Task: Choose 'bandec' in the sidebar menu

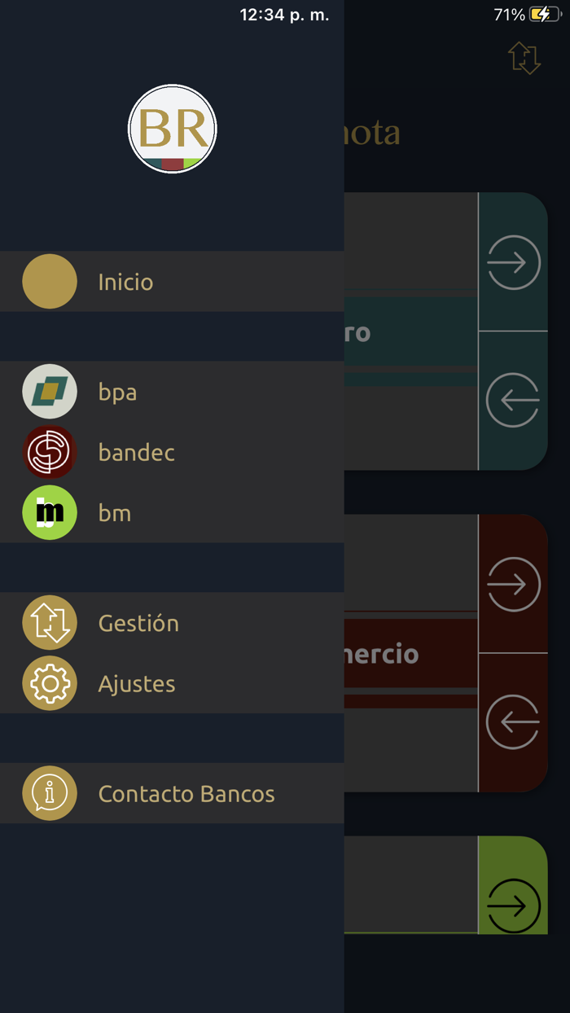Action: click(x=136, y=452)
